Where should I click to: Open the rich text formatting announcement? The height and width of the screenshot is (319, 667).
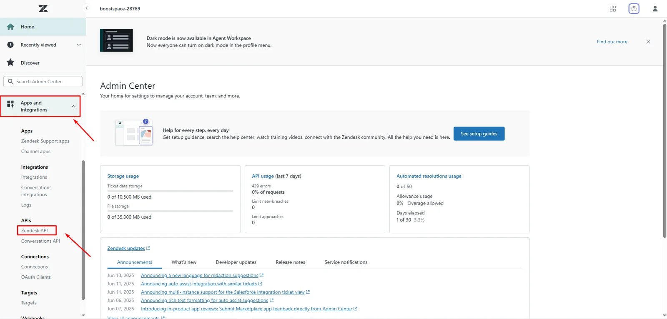(207, 301)
